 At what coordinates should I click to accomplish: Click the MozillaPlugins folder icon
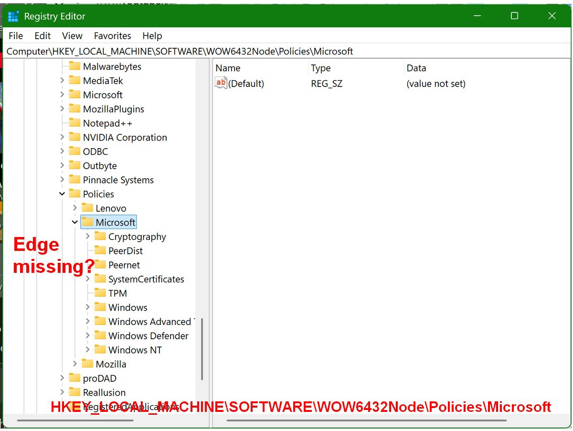[x=74, y=109]
